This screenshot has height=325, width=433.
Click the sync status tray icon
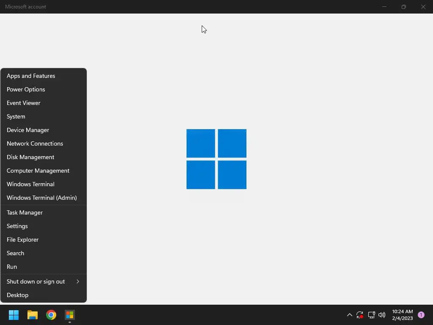click(x=359, y=315)
